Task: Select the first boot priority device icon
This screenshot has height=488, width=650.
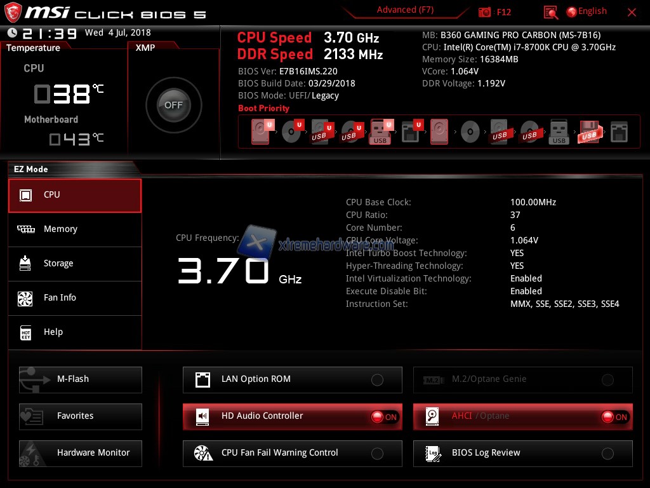Action: tap(260, 132)
